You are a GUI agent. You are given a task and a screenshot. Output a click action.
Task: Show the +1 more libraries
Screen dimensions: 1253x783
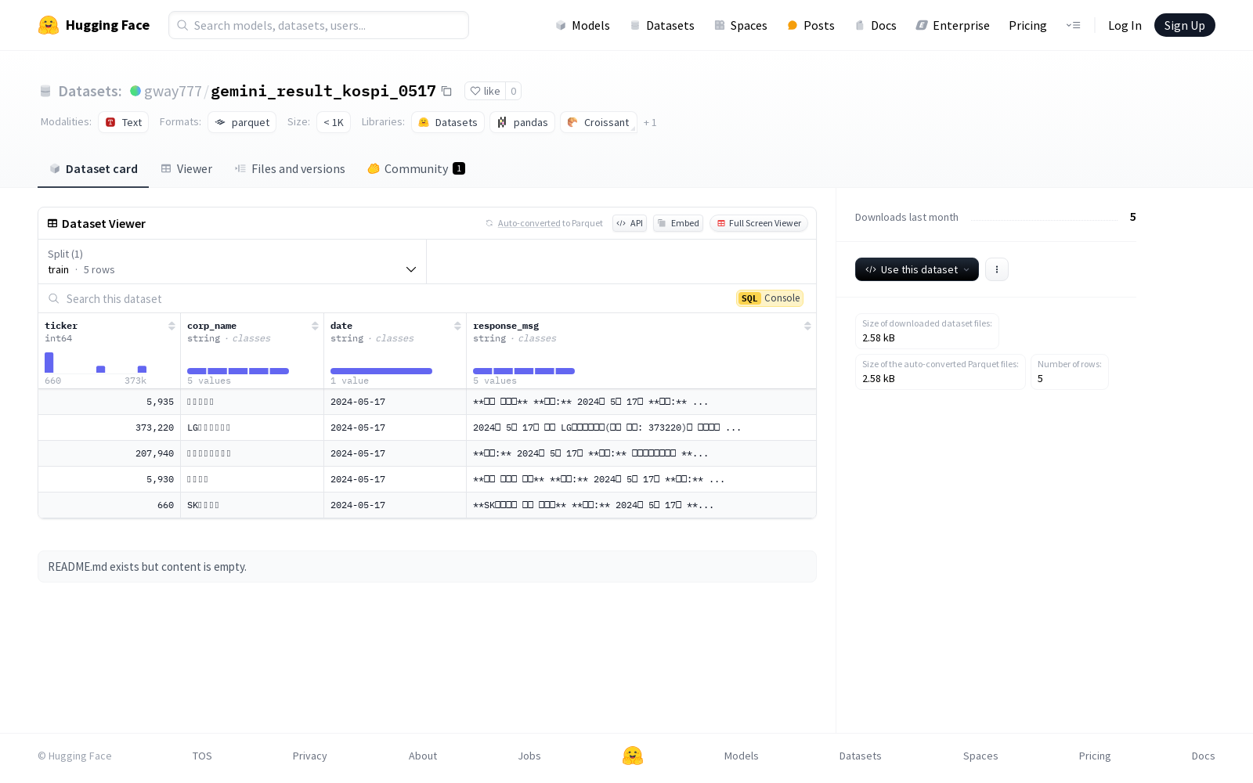(x=650, y=122)
